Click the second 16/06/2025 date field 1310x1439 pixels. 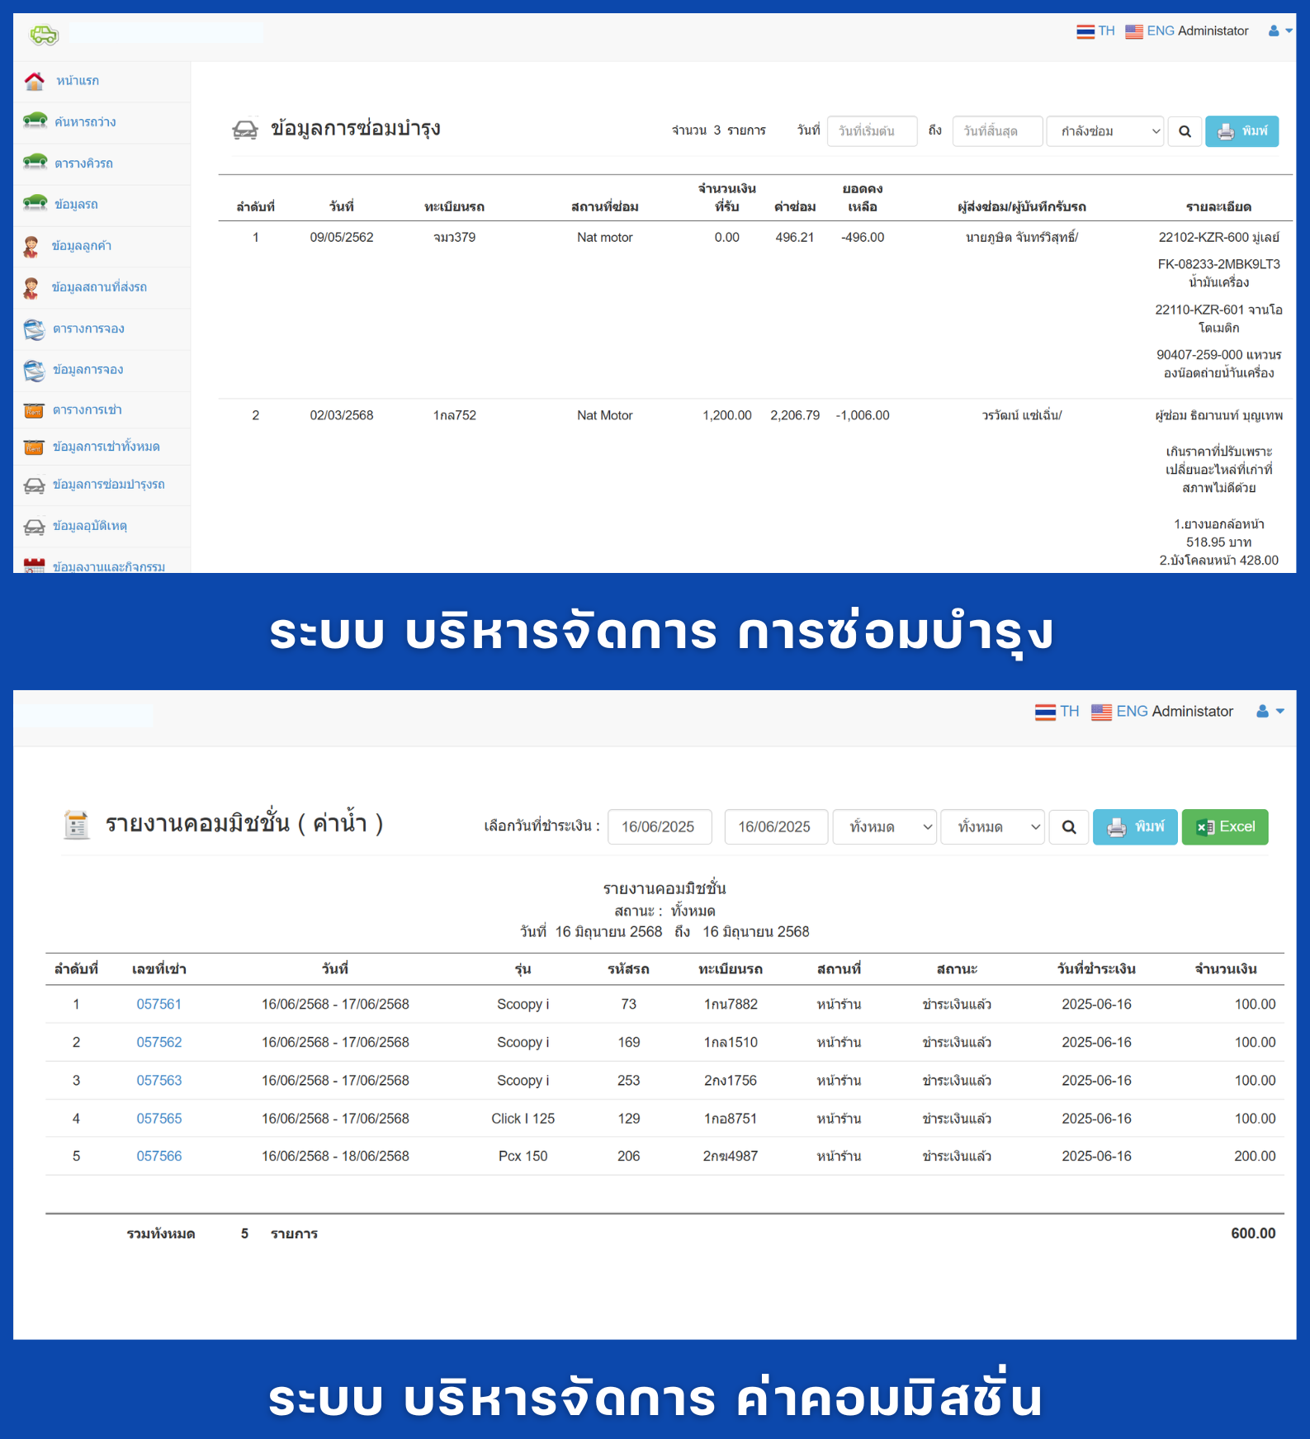point(776,827)
